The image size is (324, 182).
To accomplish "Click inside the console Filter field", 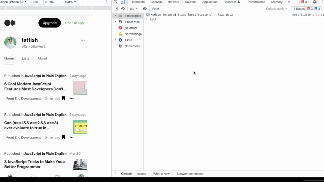I will pos(207,9).
